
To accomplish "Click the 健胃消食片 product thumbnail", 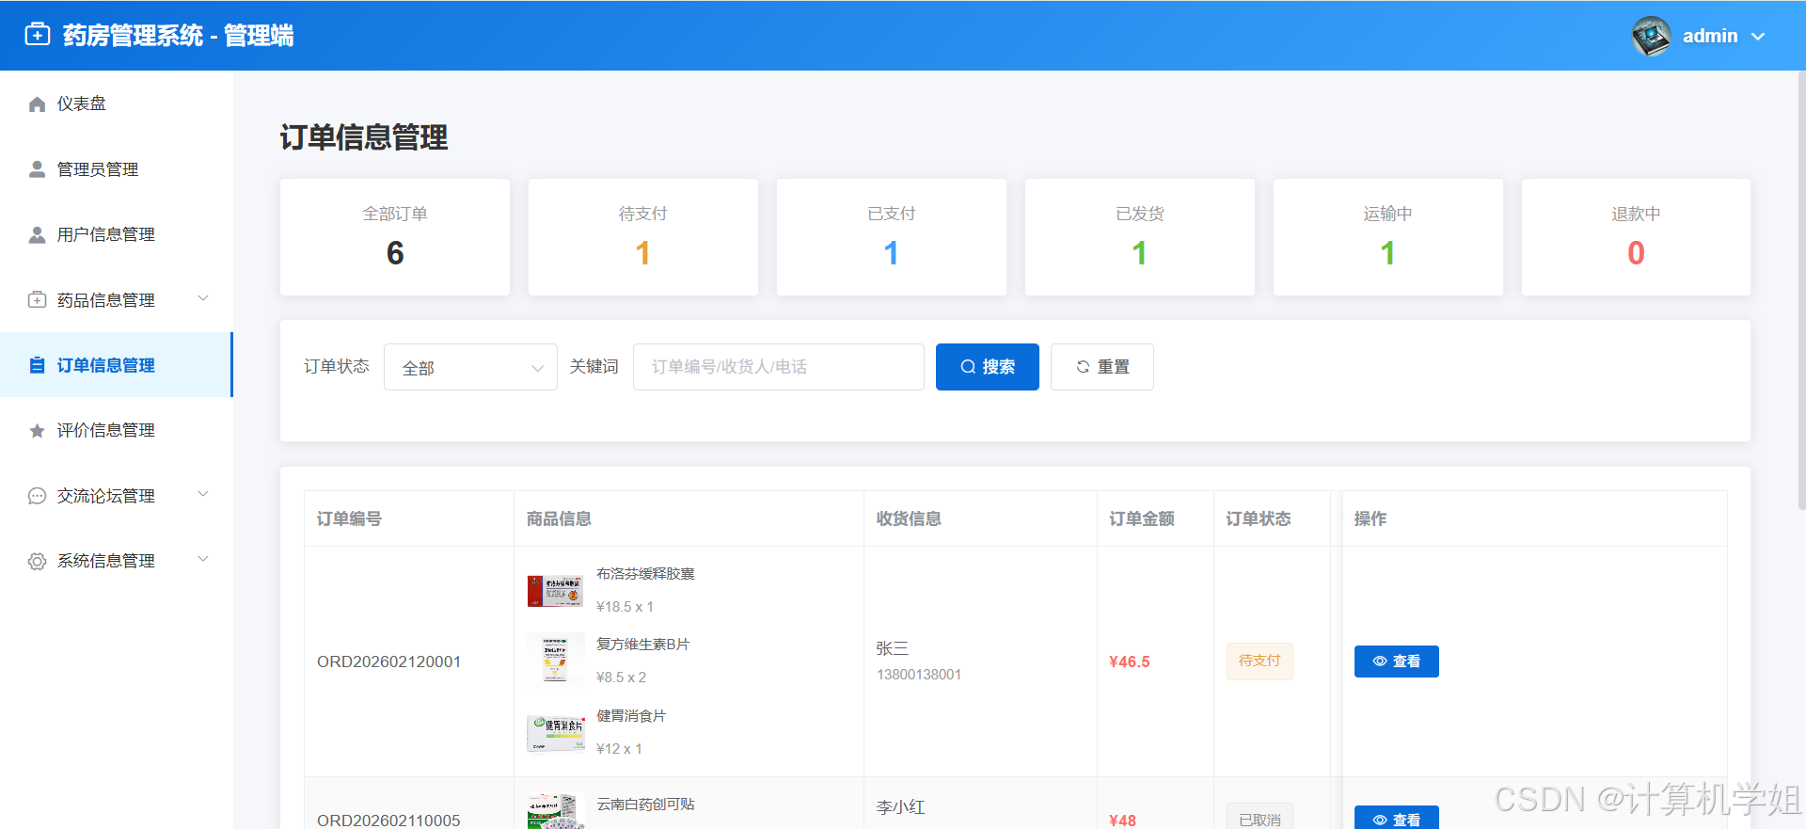I will [x=556, y=733].
